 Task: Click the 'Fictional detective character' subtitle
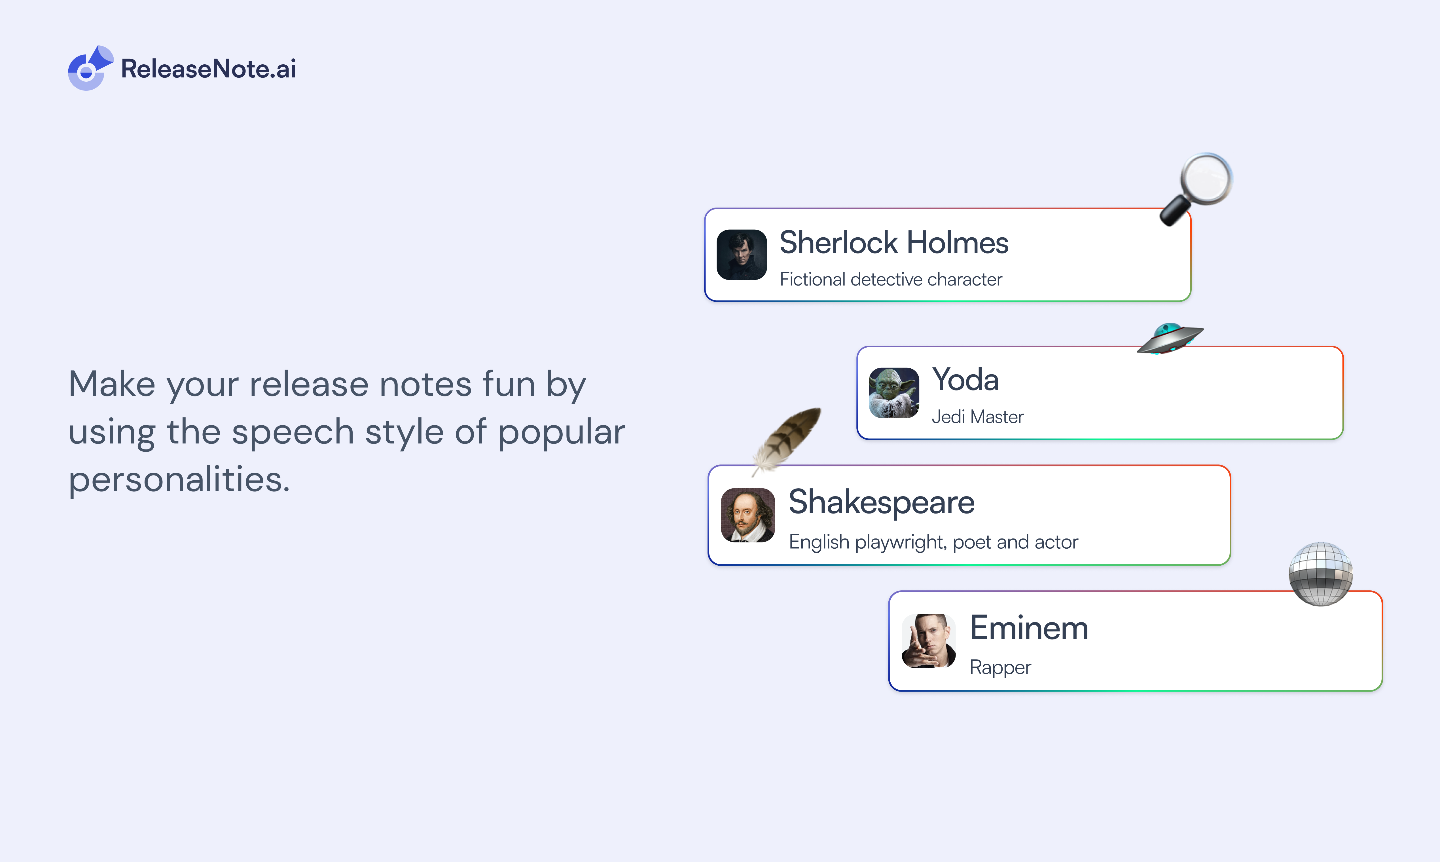[x=891, y=279]
